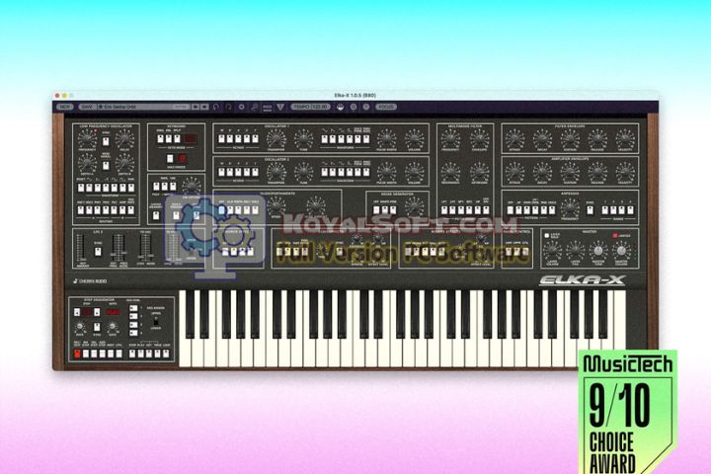Viewport: 711px width, 474px height.
Task: Adjust the Layer Pan knob
Action: 576,250
